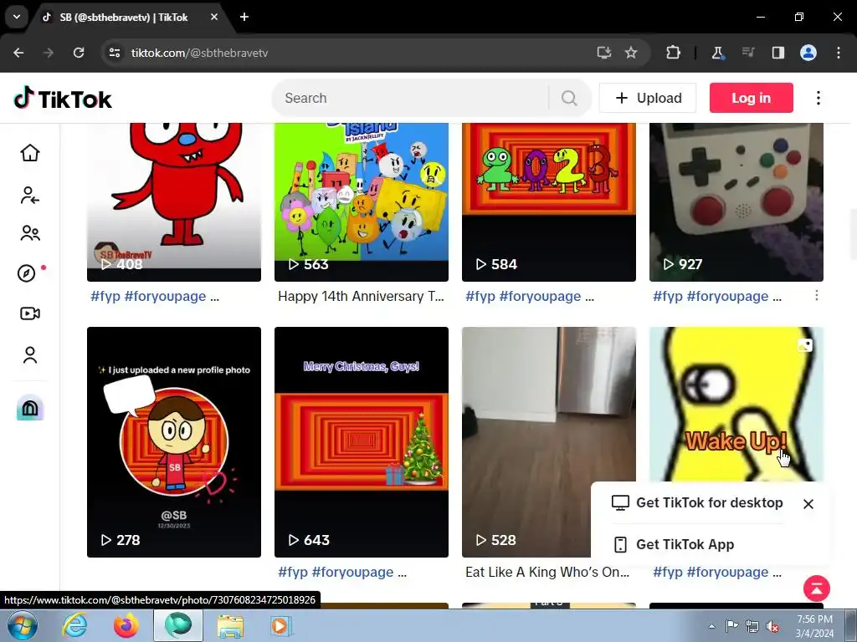Click the install app icon in address bar

[604, 53]
